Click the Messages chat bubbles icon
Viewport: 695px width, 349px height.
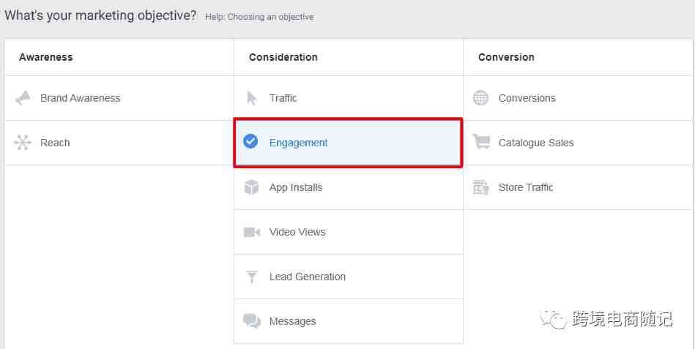click(x=252, y=321)
